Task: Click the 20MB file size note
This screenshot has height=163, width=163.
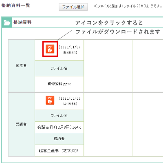Action: point(128,6)
